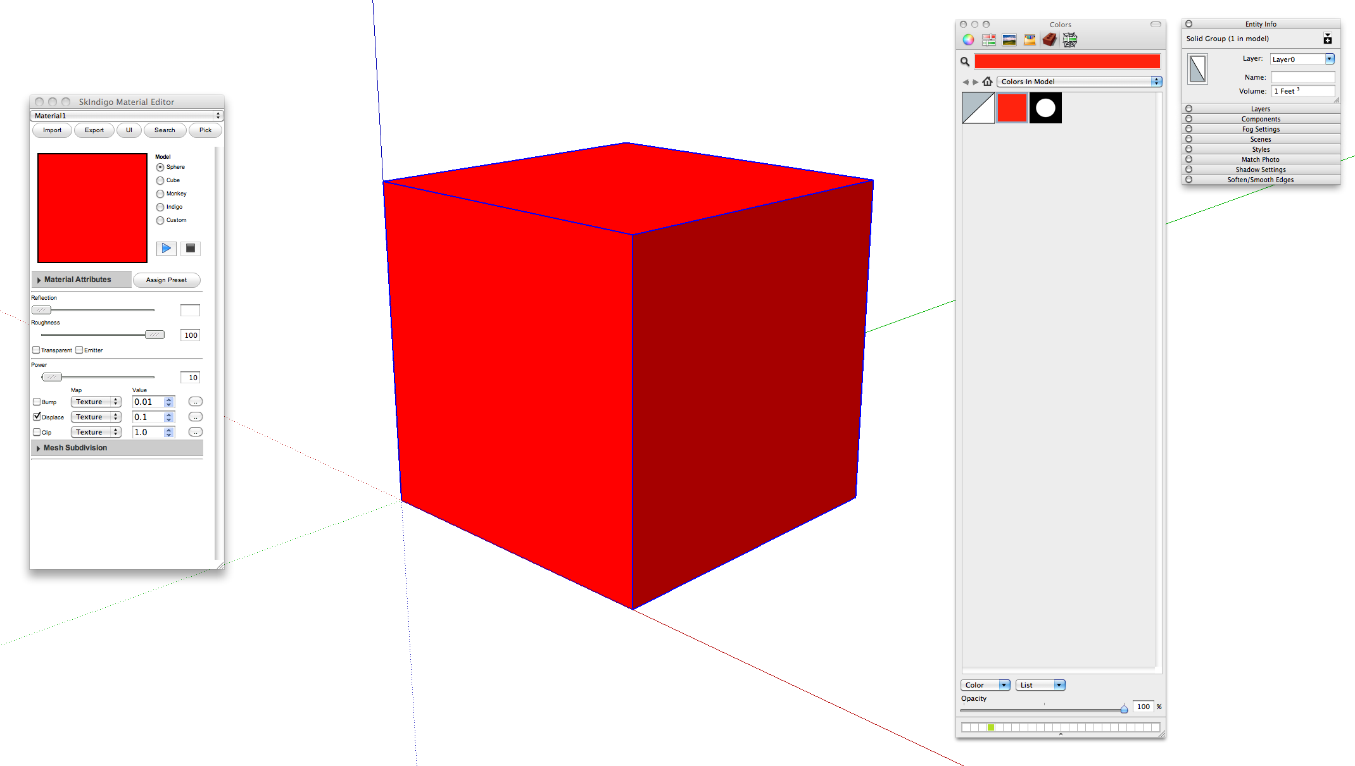Click the Export button

[x=94, y=130]
